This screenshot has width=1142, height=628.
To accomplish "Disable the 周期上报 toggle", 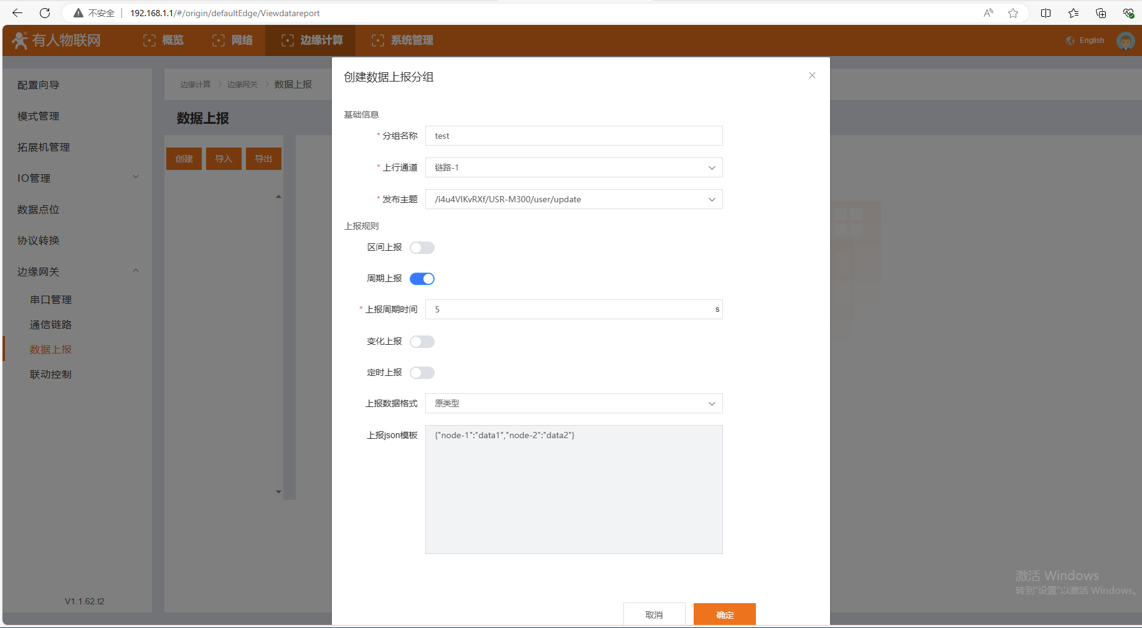I will click(x=422, y=279).
